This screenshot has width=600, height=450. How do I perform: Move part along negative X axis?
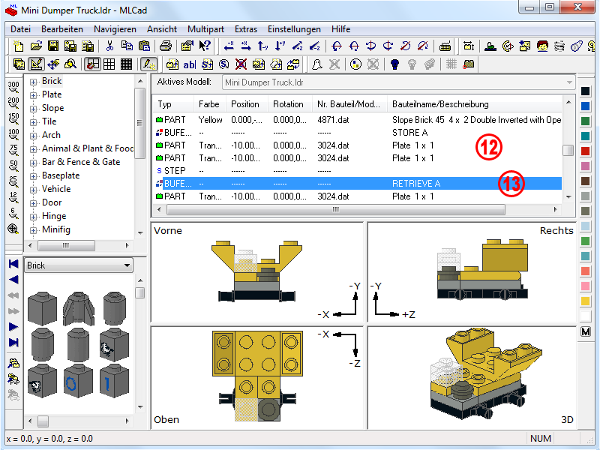[229, 46]
